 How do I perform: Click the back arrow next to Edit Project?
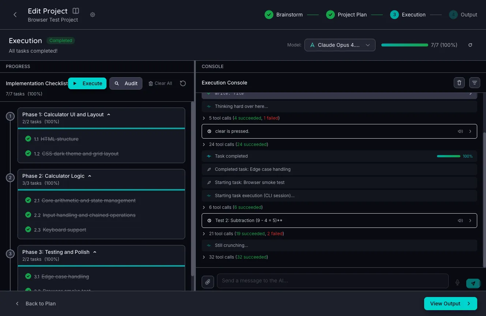click(15, 15)
